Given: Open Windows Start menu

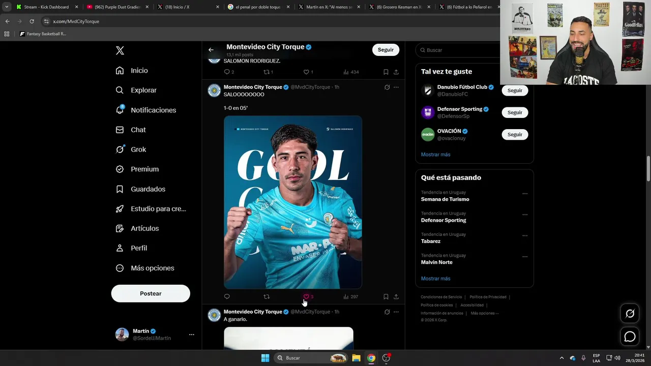Looking at the screenshot, I should pos(265,358).
